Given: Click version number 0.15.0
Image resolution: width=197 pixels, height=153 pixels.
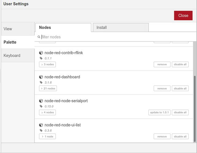Looking at the screenshot, I should 49,106.
